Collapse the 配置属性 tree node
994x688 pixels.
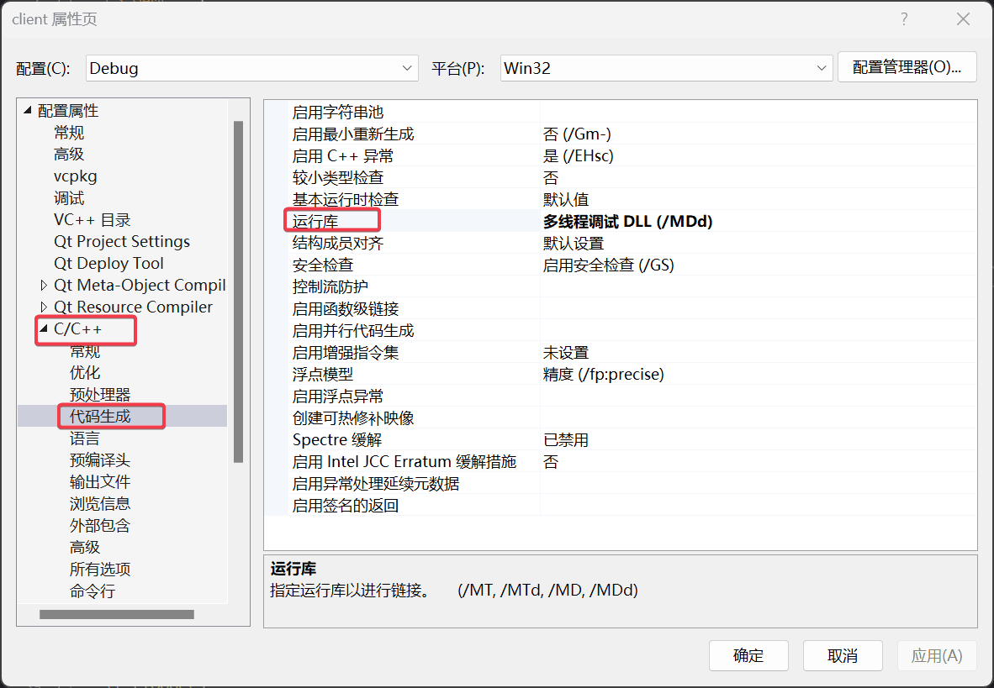pyautogui.click(x=28, y=111)
